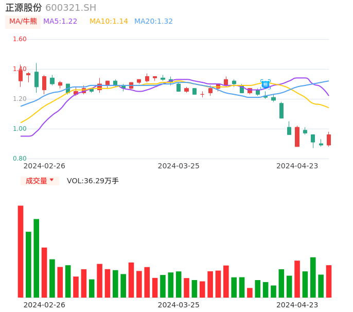The height and width of the screenshot is (312, 353).
Task: Click the 2024-03-25 date below the volume bars
Action: [x=179, y=305]
